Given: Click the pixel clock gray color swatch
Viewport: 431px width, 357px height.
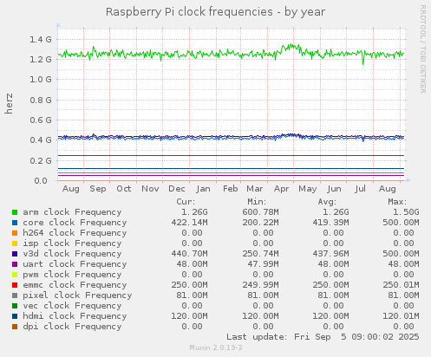Looking at the screenshot, I should pyautogui.click(x=15, y=295).
